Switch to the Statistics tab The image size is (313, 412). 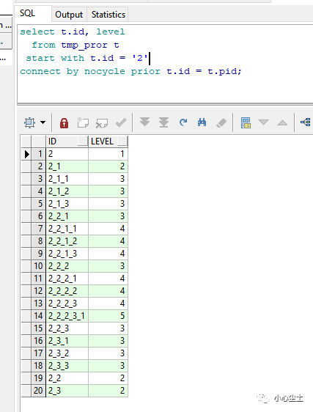click(x=108, y=15)
